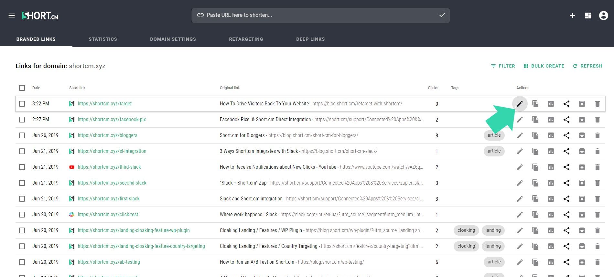Check the click-test row checkbox

coord(22,215)
